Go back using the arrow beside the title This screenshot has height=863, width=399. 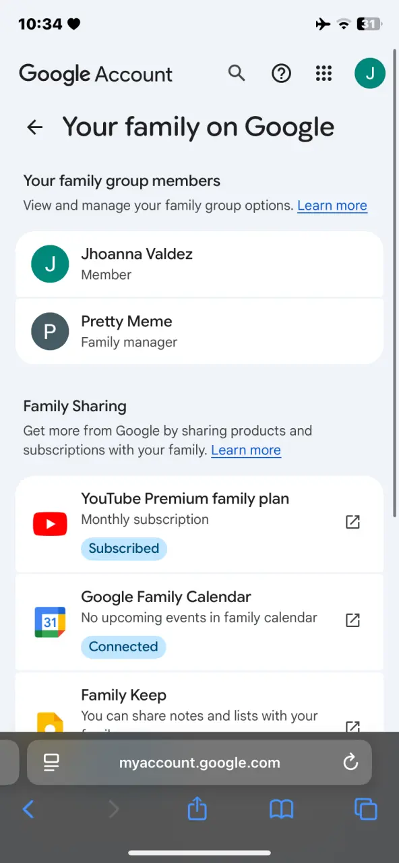(x=34, y=127)
